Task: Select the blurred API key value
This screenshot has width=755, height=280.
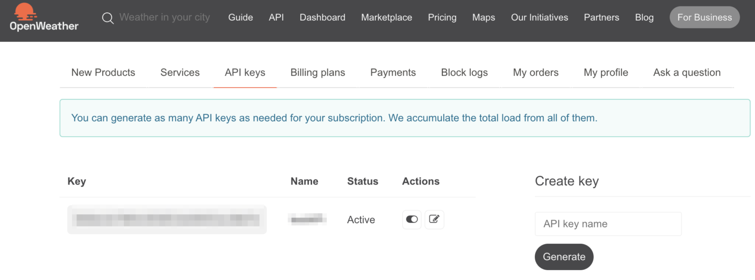Action: pos(167,220)
